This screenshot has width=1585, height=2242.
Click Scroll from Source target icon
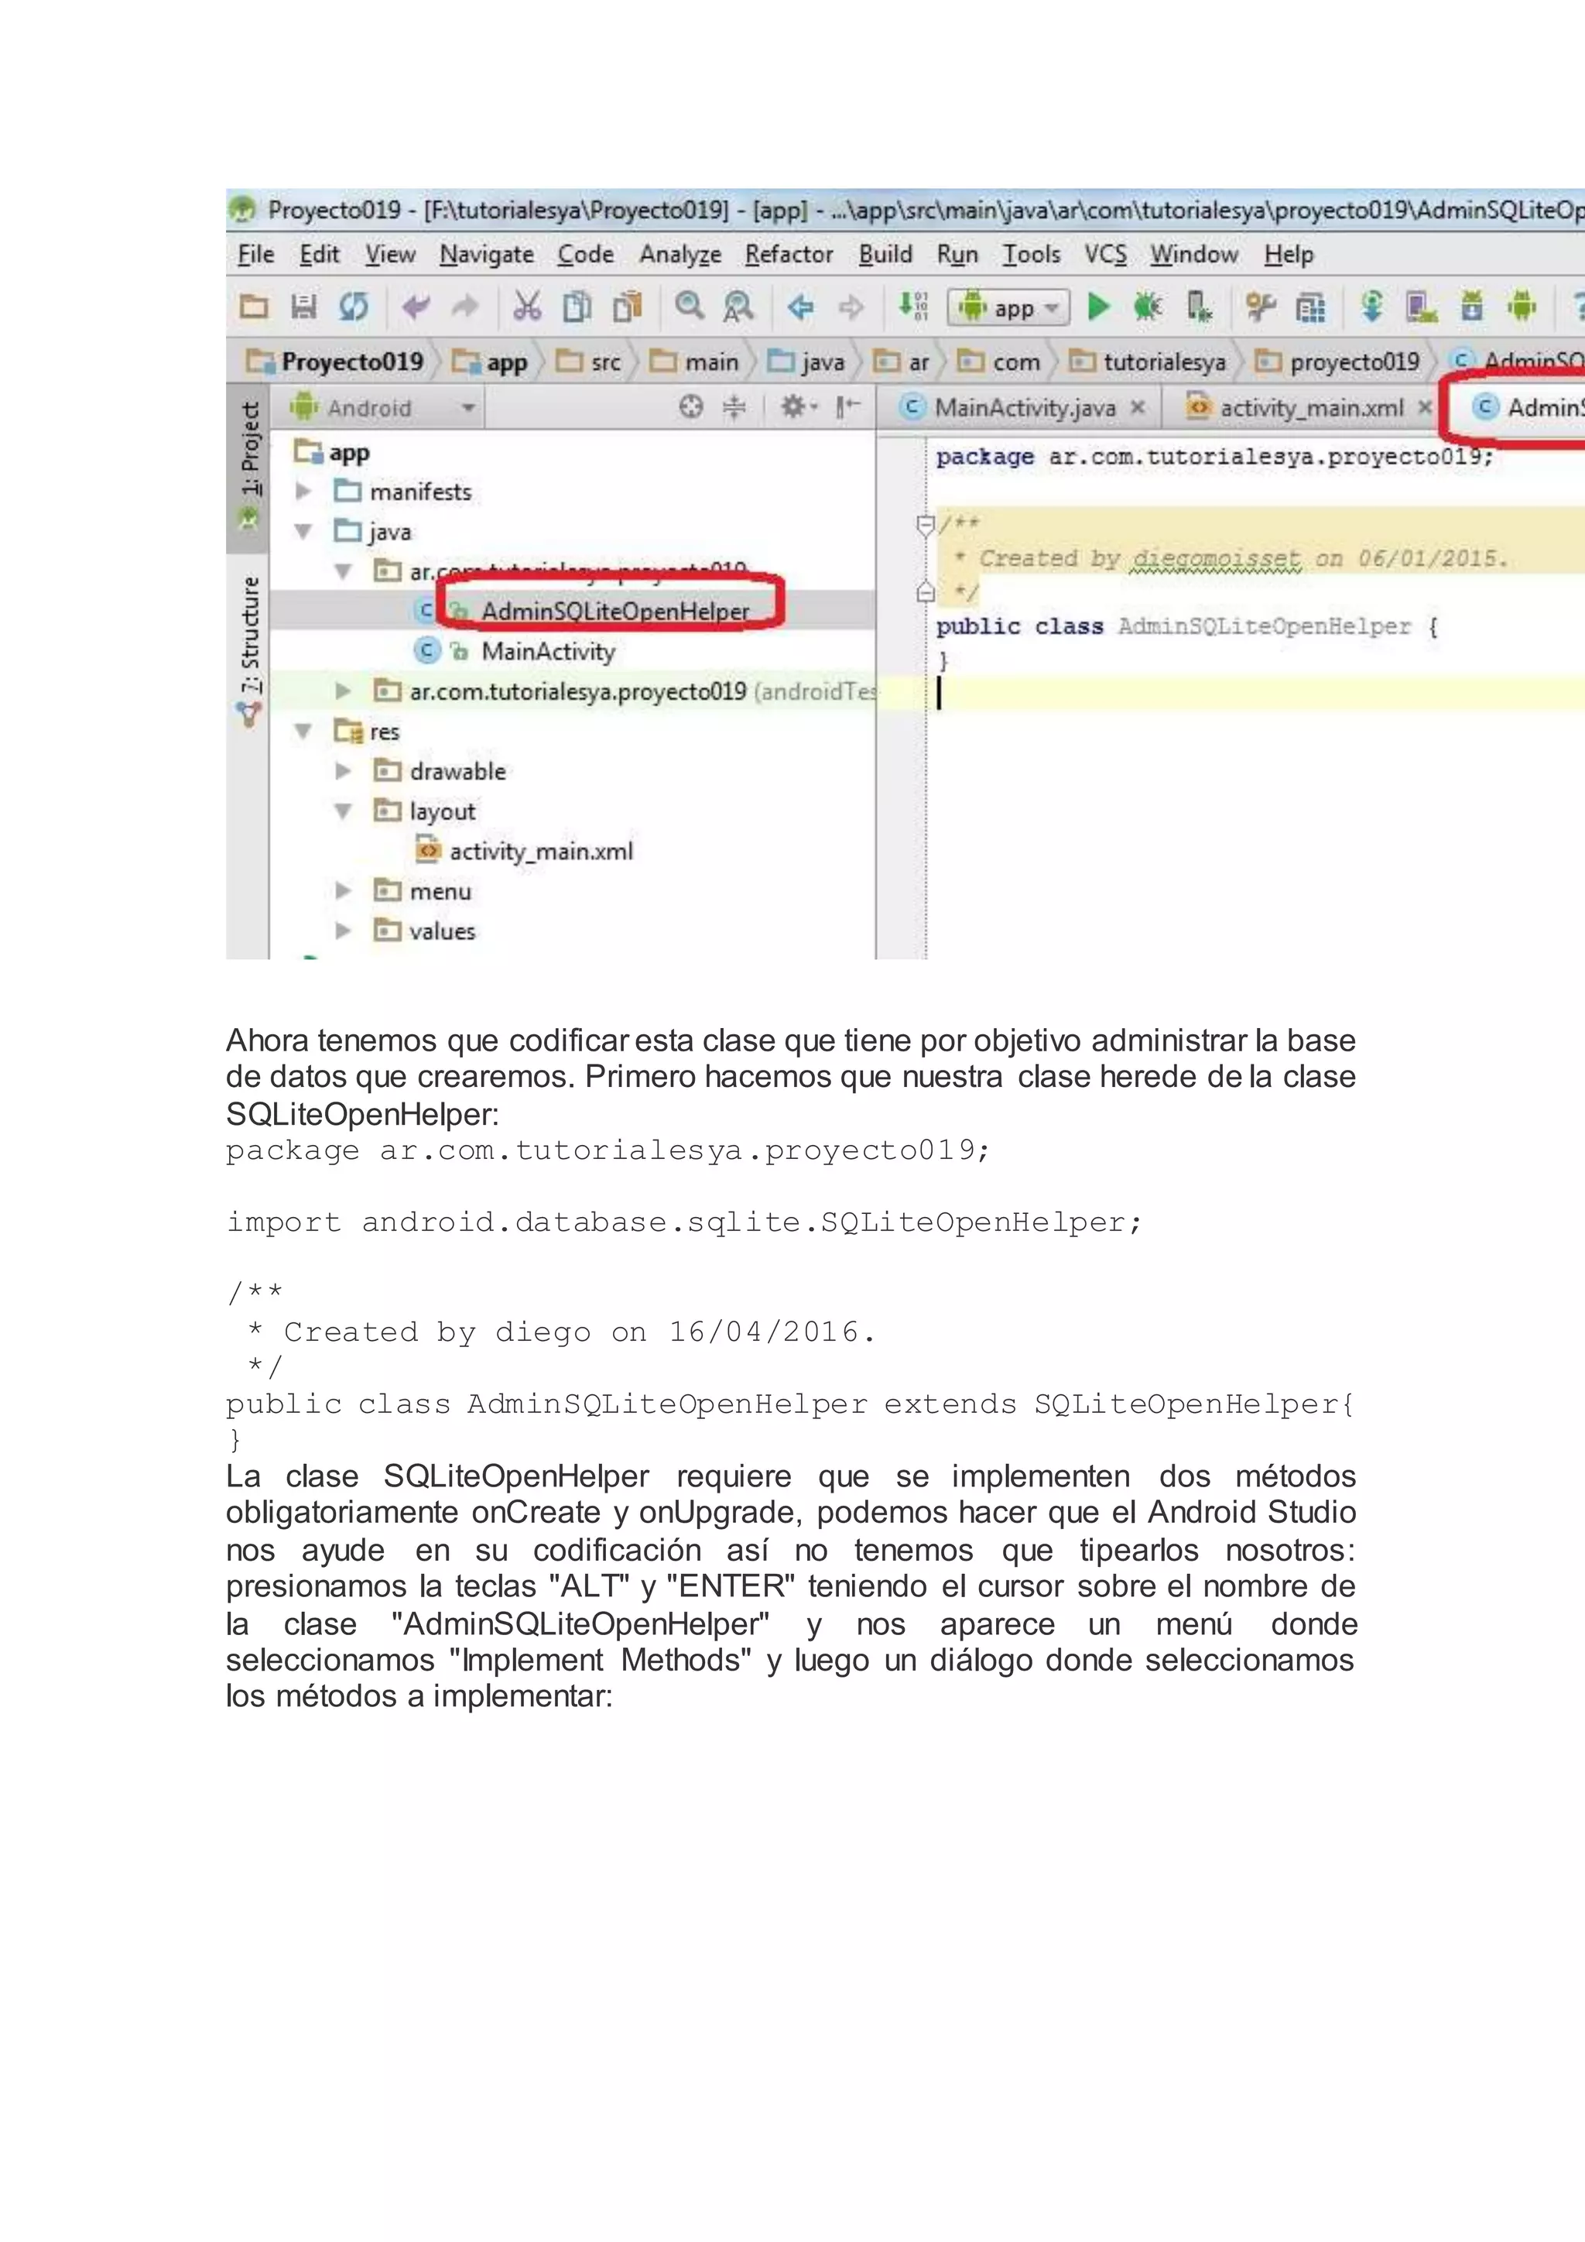pos(691,407)
